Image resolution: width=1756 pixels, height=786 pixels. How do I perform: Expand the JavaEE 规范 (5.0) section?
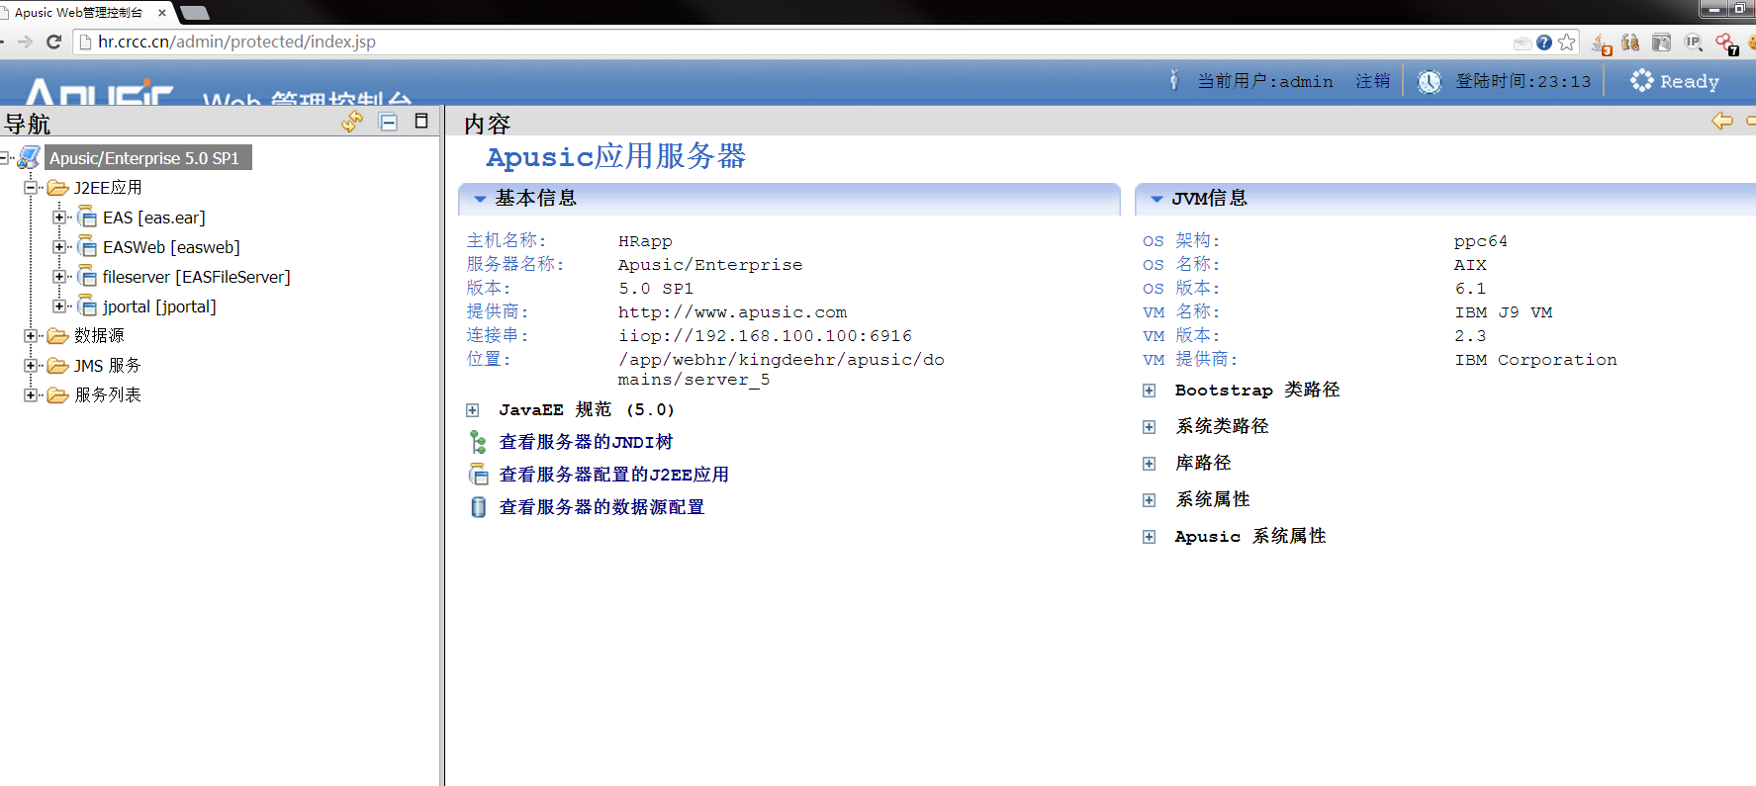473,410
